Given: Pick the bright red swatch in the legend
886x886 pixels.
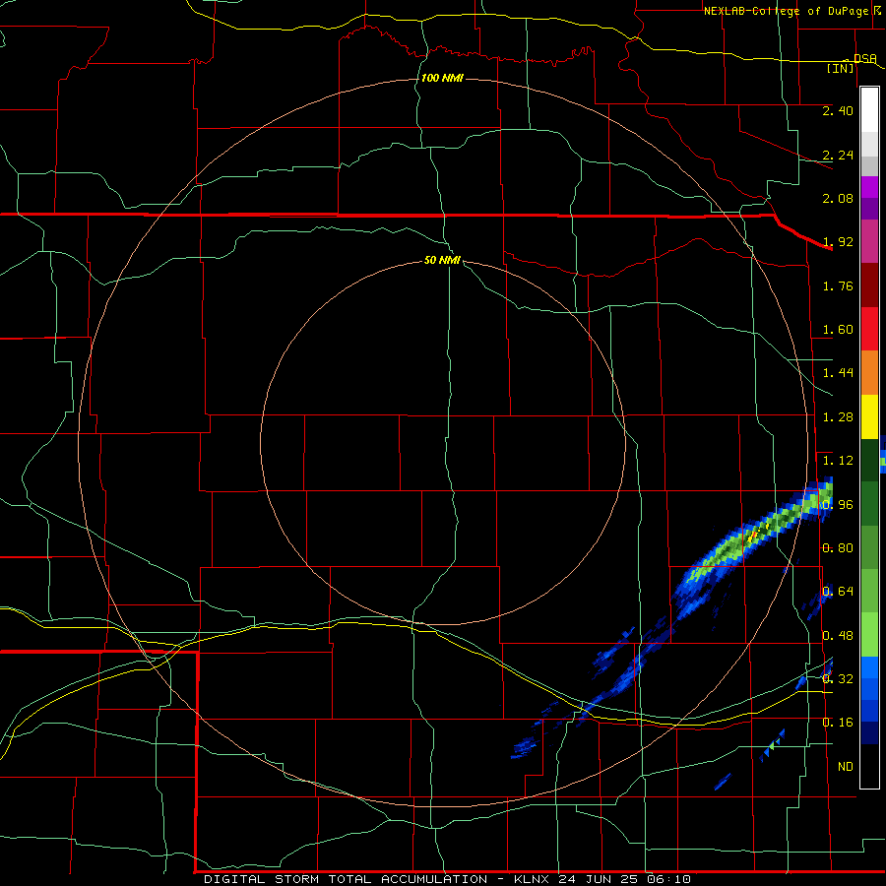Looking at the screenshot, I should tap(869, 329).
